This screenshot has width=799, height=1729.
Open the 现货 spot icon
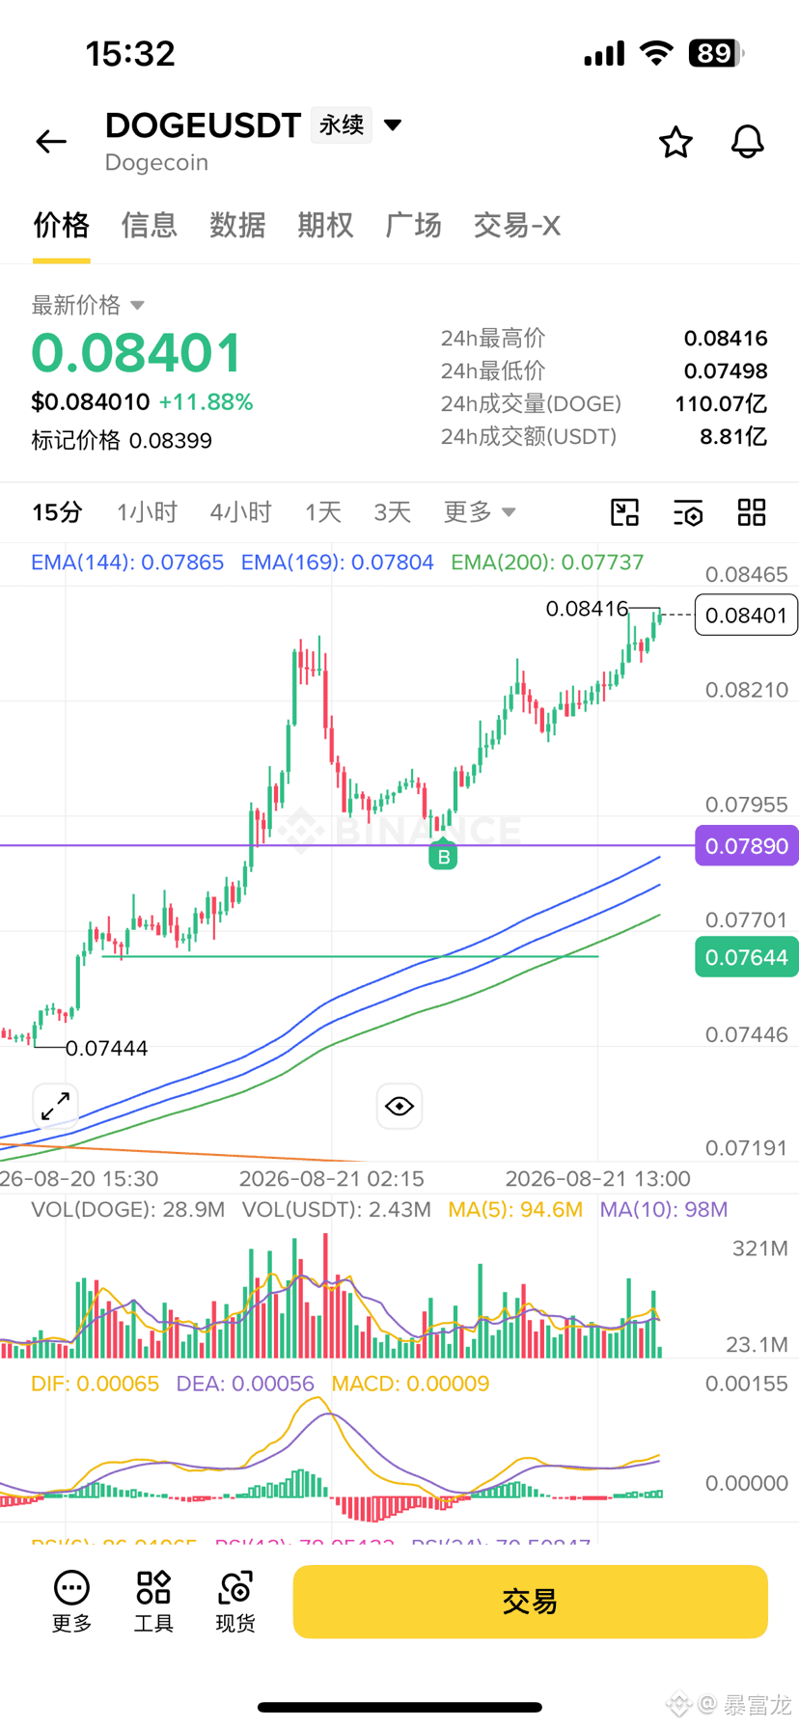click(235, 1602)
